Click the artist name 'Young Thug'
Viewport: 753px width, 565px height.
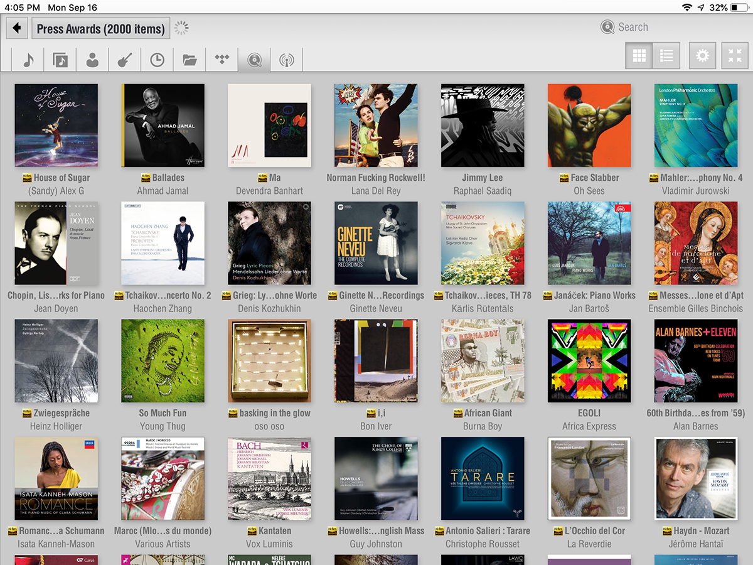(x=163, y=426)
